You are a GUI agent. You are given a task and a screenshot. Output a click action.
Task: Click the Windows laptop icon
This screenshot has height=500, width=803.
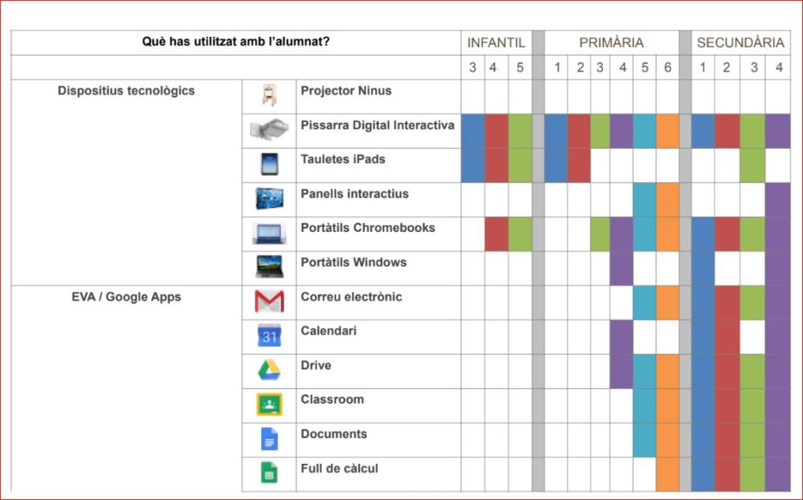click(x=269, y=267)
